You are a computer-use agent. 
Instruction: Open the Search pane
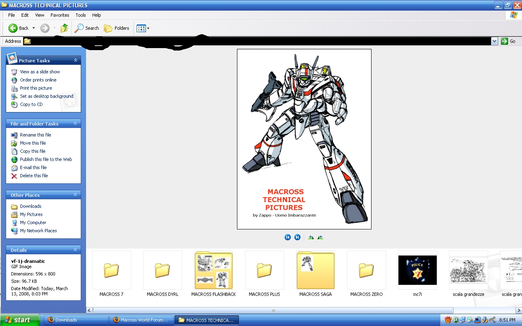[87, 28]
